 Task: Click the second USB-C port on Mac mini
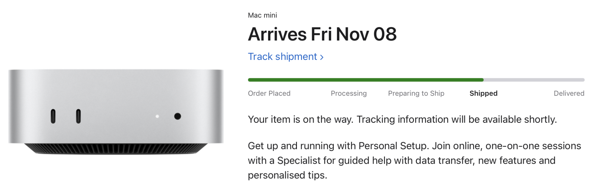coord(78,116)
